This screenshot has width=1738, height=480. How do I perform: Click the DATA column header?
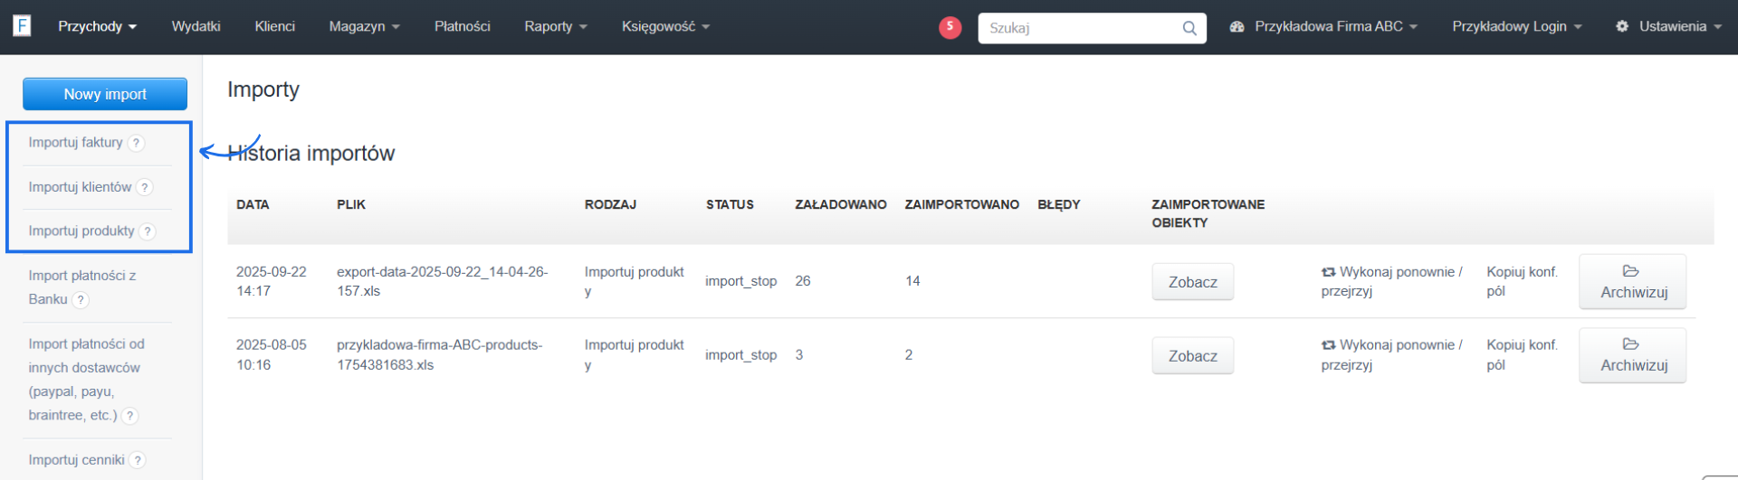click(253, 205)
